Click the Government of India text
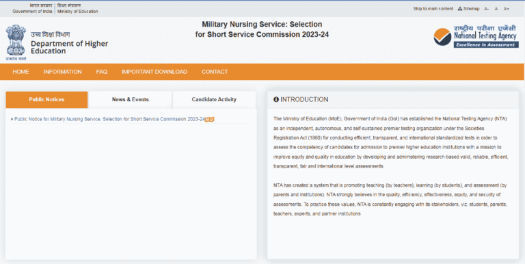Screen dimensions: 525x264 pos(33,12)
